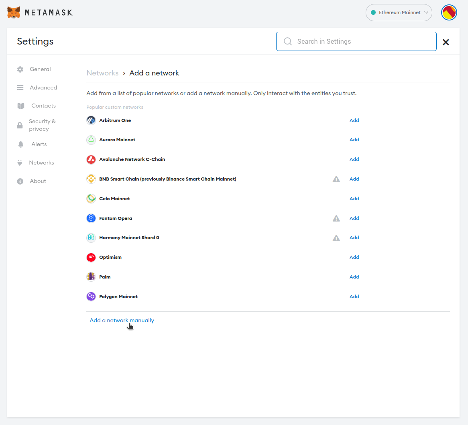Add the Aurora Mainnet network
The height and width of the screenshot is (425, 468).
click(x=354, y=140)
